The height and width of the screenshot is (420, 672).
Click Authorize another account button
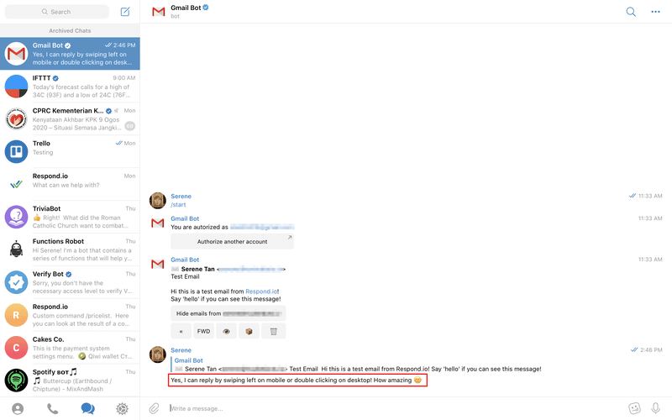tap(233, 242)
